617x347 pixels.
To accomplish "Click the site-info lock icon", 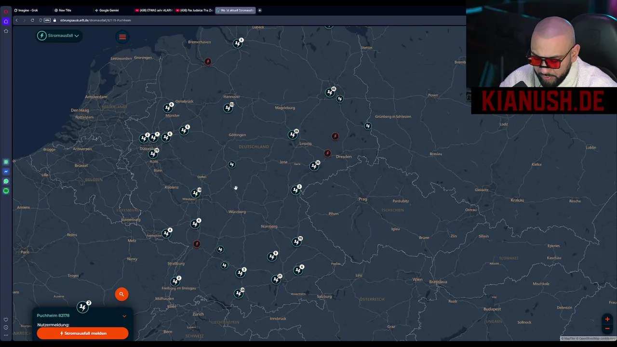I will [x=54, y=20].
